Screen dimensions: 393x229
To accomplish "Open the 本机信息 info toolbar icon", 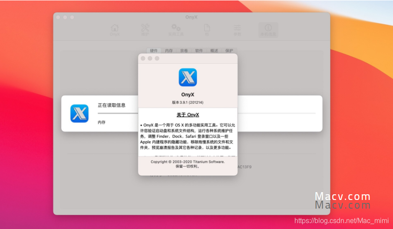I will point(268,30).
